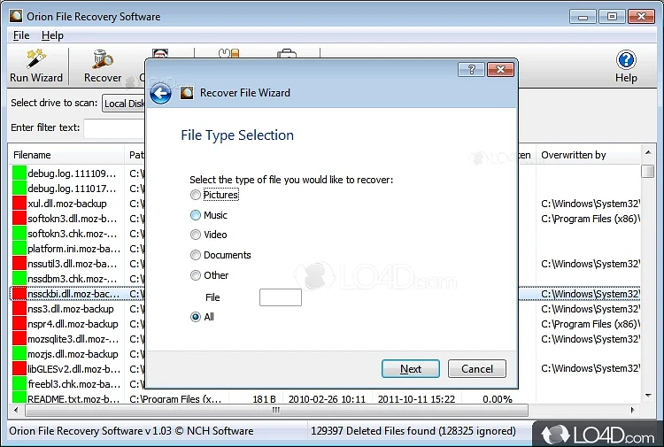Click the Cancel button in wizard
This screenshot has width=664, height=447.
(477, 369)
